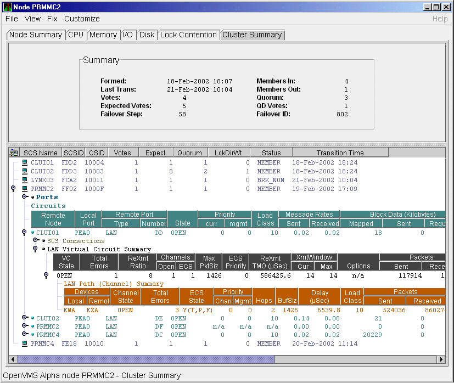The height and width of the screenshot is (383, 454).
Task: Click the LckDirWt column header
Action: tap(228, 153)
